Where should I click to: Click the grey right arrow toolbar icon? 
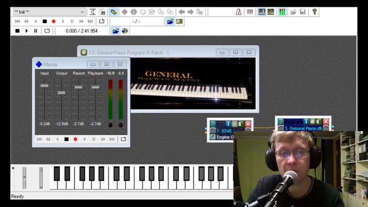click(190, 11)
